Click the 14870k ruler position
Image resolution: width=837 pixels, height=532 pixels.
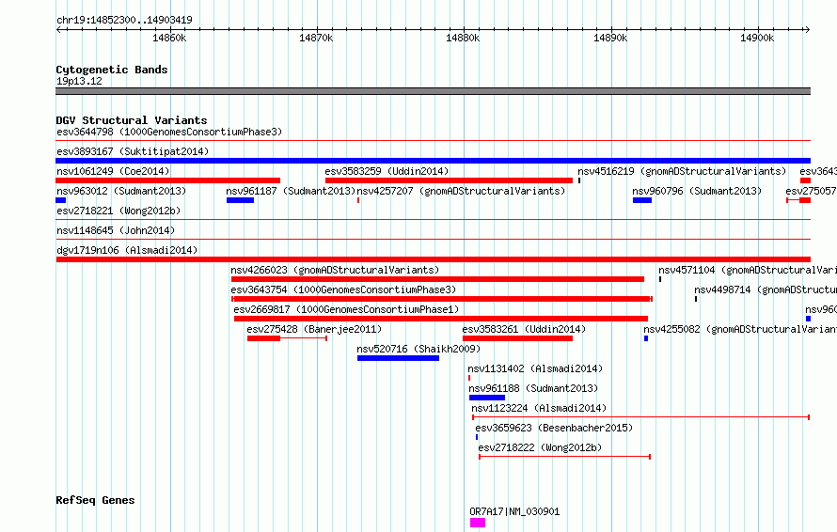click(x=316, y=38)
